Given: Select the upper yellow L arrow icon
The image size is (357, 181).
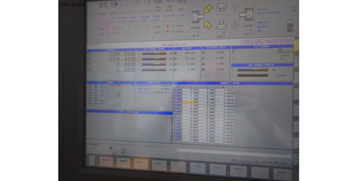Looking at the screenshot, I should tap(208, 9).
